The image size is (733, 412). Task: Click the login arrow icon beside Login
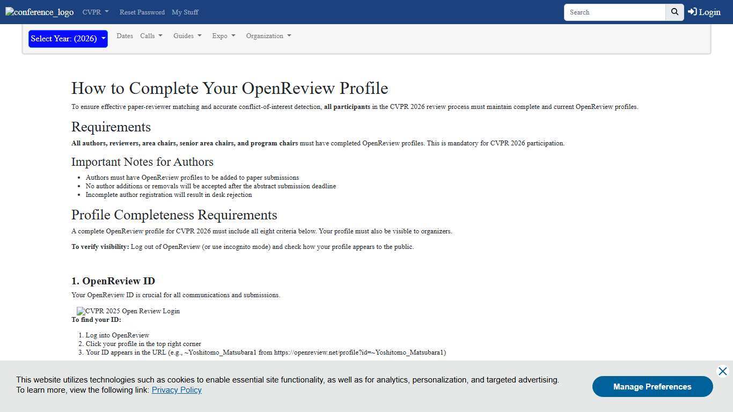(x=691, y=12)
